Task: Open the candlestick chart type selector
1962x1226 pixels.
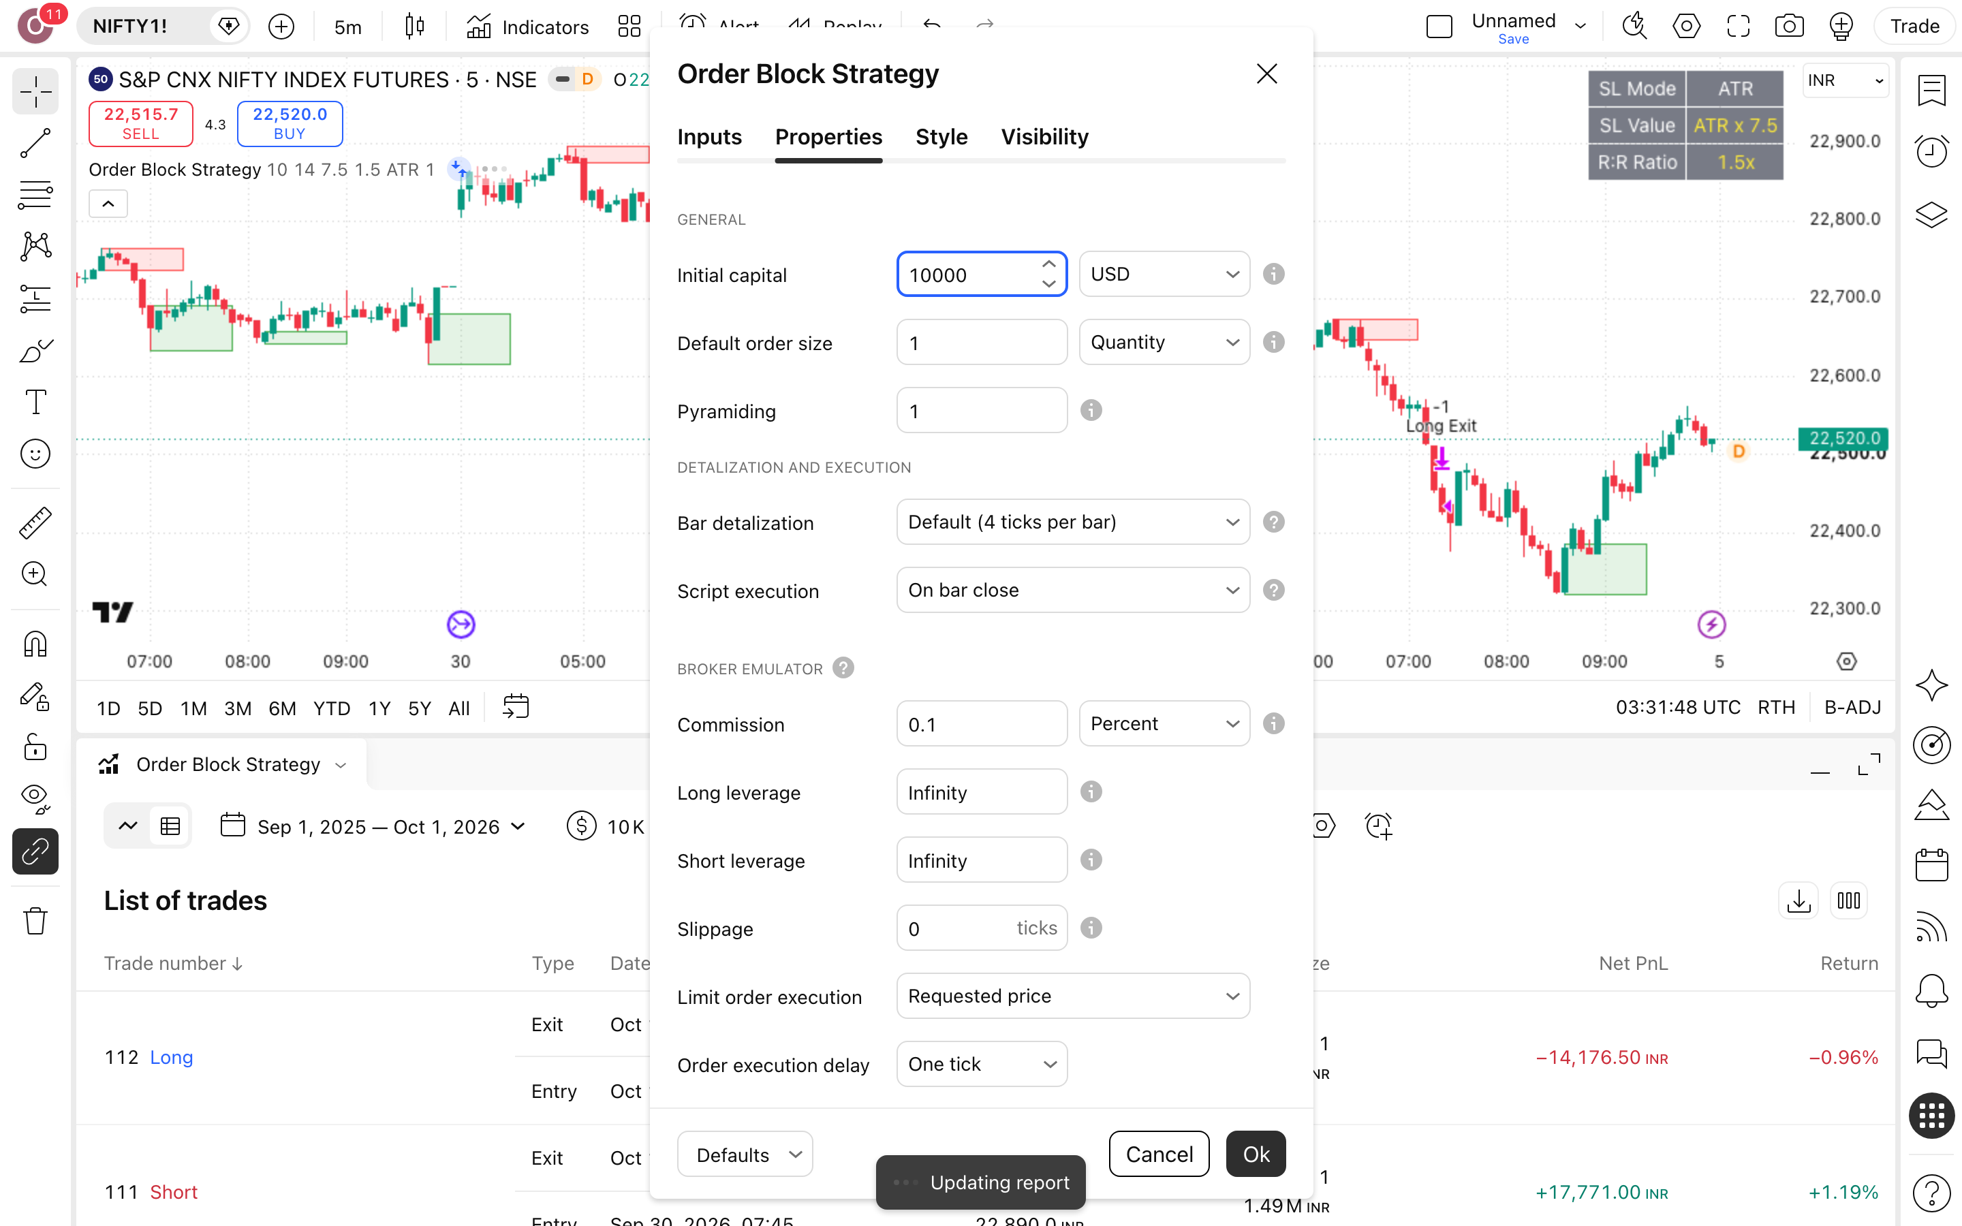Action: click(414, 27)
